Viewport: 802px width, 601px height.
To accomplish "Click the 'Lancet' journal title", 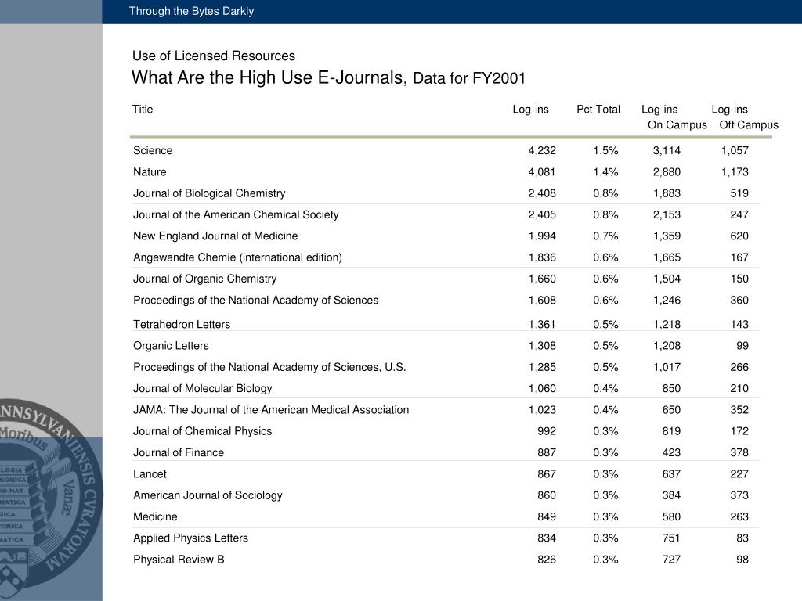I will (x=150, y=473).
